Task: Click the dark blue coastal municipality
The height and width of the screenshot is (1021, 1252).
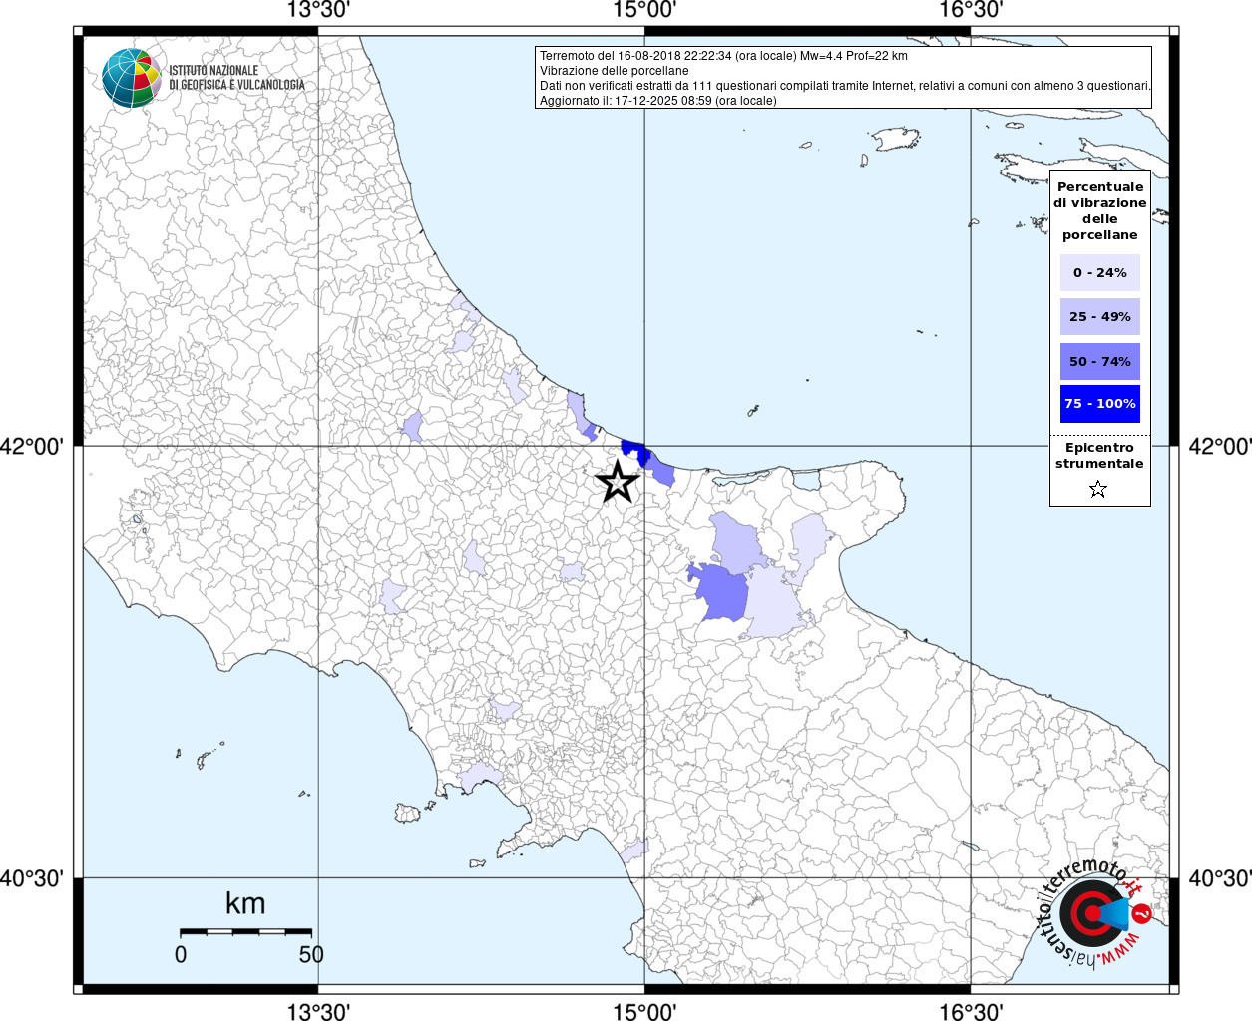Action: click(632, 449)
